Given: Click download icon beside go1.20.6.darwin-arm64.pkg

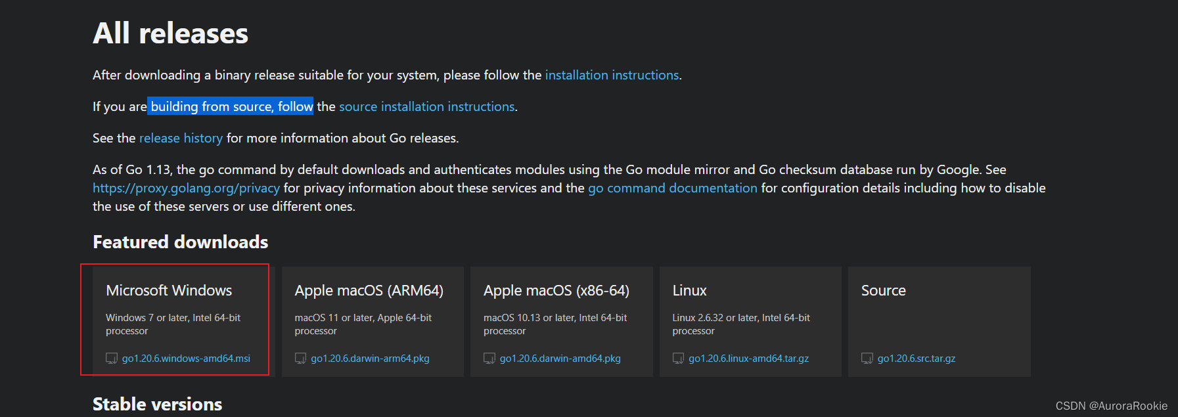Looking at the screenshot, I should 300,359.
